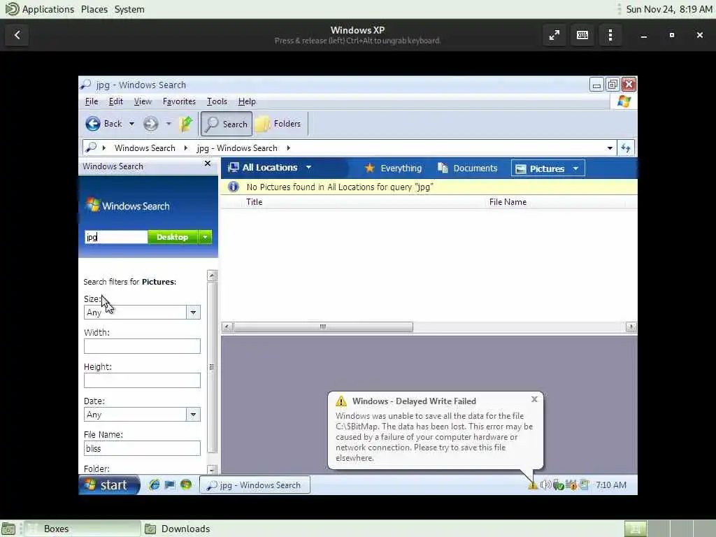This screenshot has height=537, width=716.
Task: Close the Windows Search side pane
Action: click(208, 164)
